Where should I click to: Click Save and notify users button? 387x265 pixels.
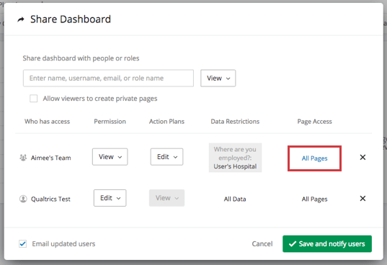pyautogui.click(x=327, y=244)
